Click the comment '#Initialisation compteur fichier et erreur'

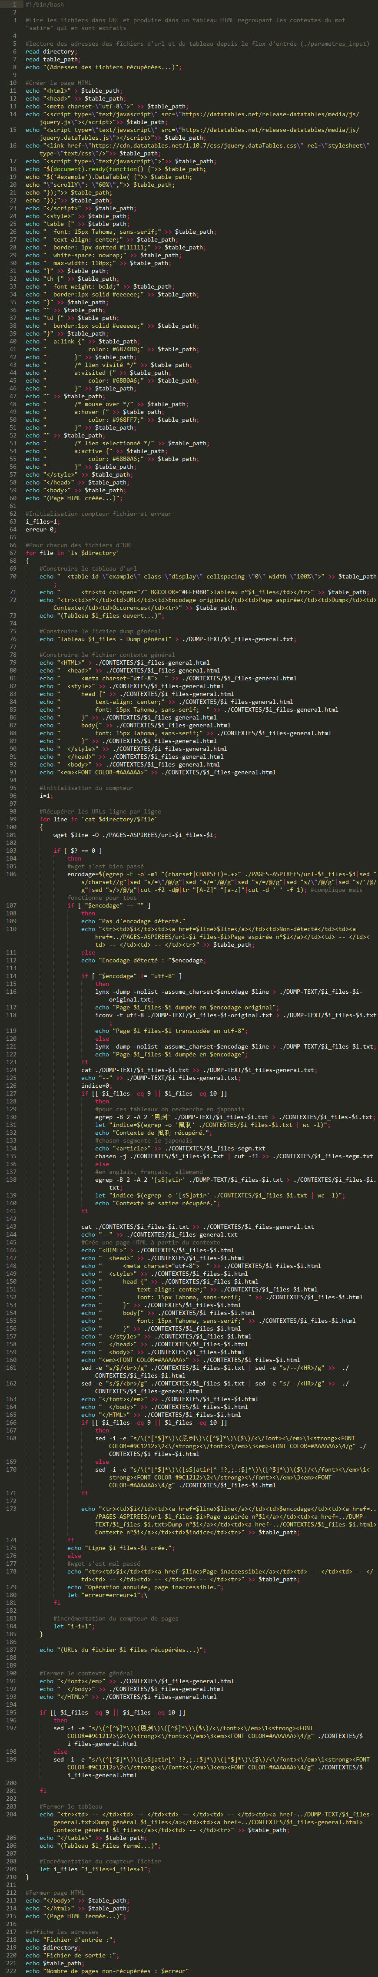coord(98,514)
